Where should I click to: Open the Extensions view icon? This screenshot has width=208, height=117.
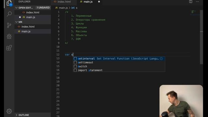(9, 48)
